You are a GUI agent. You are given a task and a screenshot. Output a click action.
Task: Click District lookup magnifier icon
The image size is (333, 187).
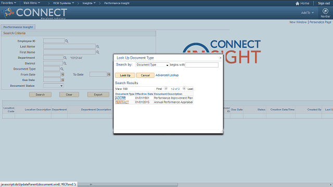pyautogui.click(x=65, y=63)
